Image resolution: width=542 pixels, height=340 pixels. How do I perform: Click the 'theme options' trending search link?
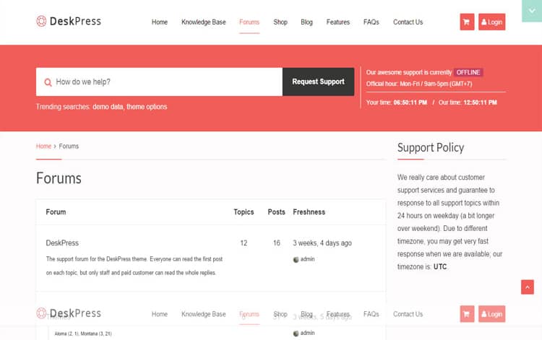[x=147, y=107]
